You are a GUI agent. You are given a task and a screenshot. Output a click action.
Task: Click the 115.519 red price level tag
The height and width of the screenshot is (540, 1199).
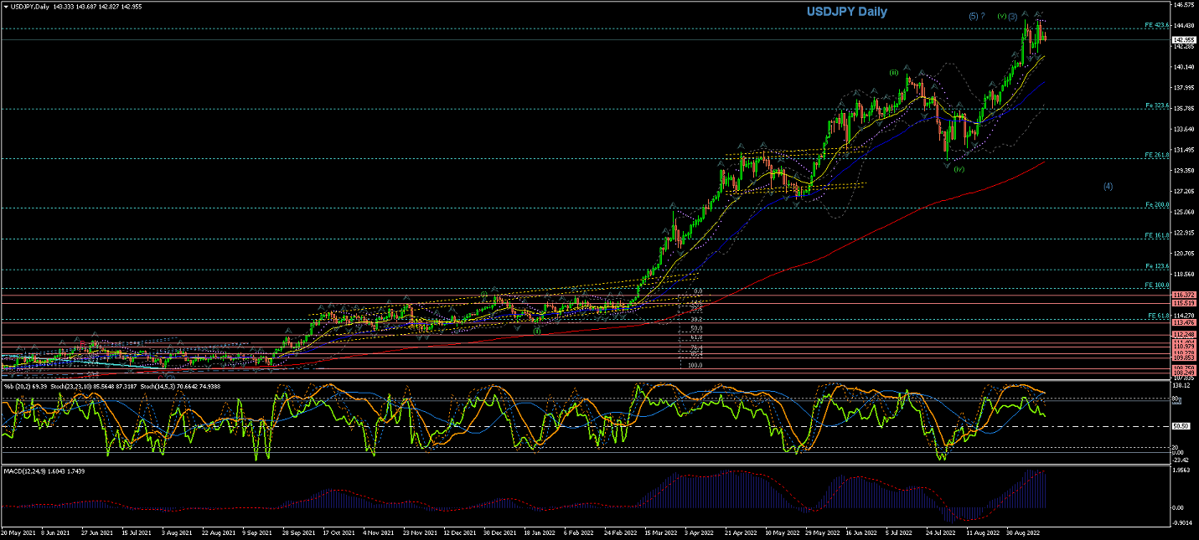point(1184,302)
